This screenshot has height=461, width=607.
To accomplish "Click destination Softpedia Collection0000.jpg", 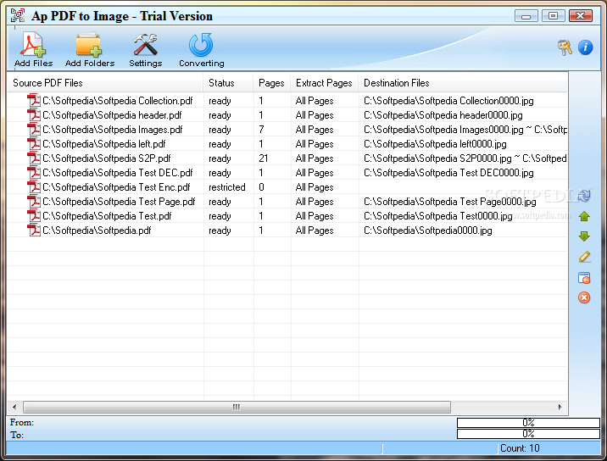I will click(448, 101).
